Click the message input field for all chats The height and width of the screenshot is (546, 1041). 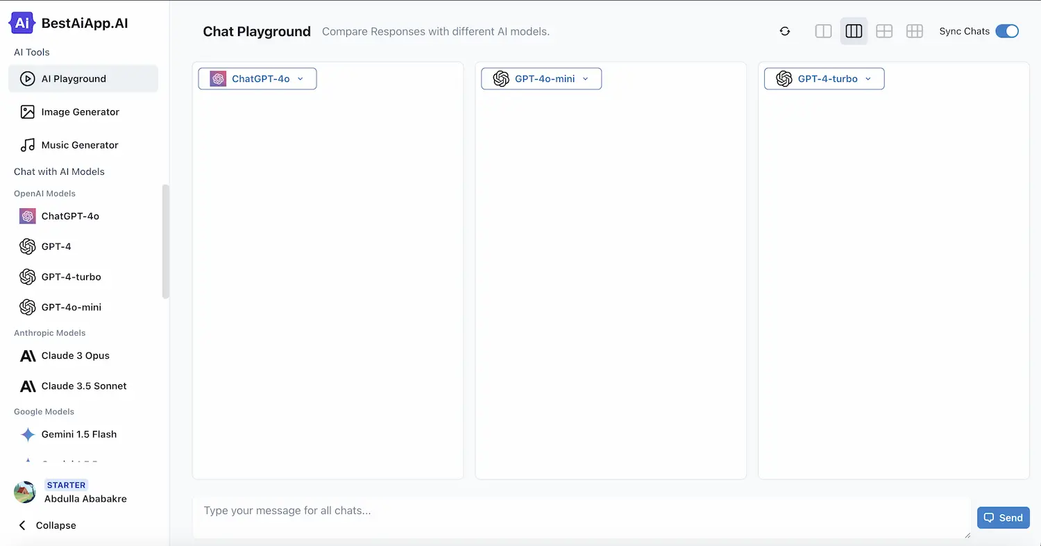coord(582,518)
